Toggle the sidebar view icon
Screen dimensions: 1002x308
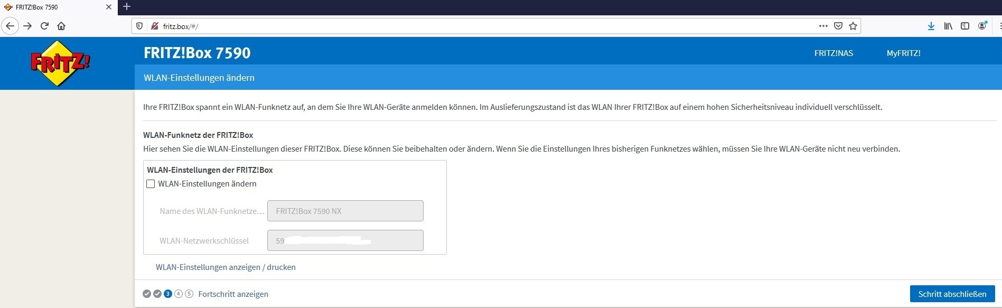(x=965, y=26)
